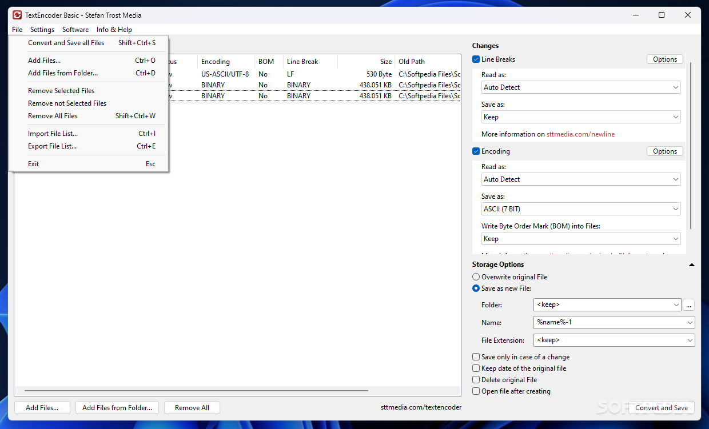Click the Convert and Save button

click(x=662, y=408)
